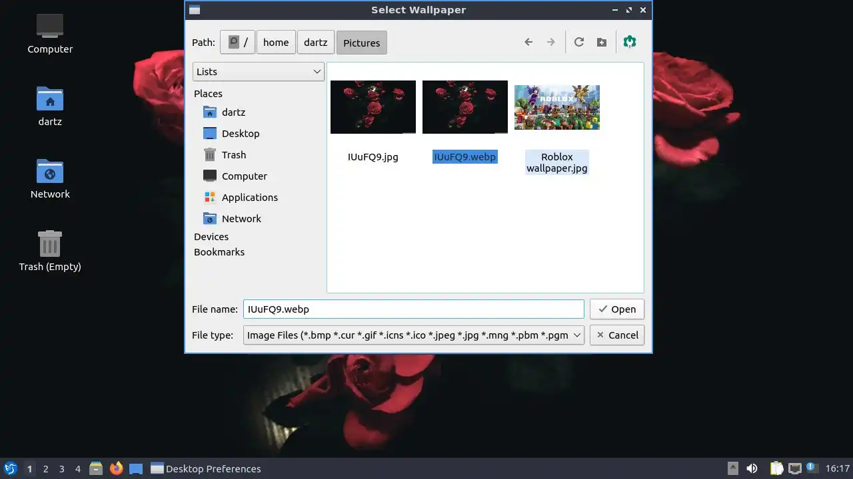Select Trash in Places sidebar
This screenshot has height=479, width=853.
[234, 155]
